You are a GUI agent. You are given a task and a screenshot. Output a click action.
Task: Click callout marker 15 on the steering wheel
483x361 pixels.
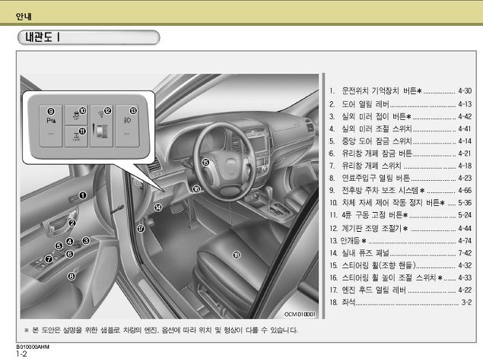[x=205, y=162]
